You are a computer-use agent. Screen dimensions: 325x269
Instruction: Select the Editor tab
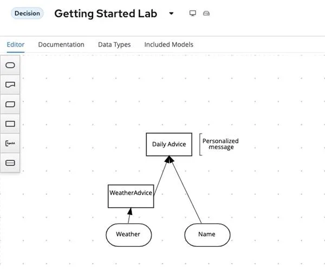pyautogui.click(x=16, y=44)
